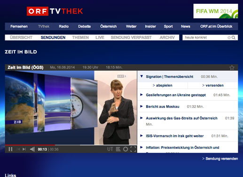
Task: Click the 18:15 Min. duration text
Action: point(114,67)
